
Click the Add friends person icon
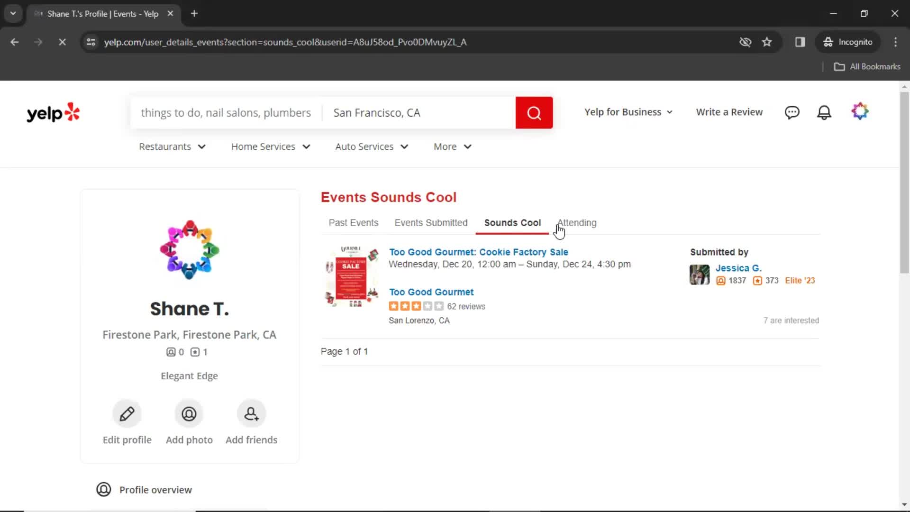click(251, 413)
